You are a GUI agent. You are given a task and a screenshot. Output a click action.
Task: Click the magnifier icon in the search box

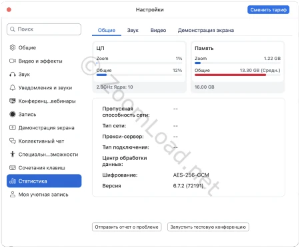pos(13,29)
